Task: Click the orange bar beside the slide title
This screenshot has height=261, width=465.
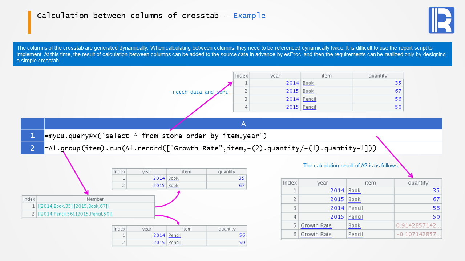Action: 29,22
